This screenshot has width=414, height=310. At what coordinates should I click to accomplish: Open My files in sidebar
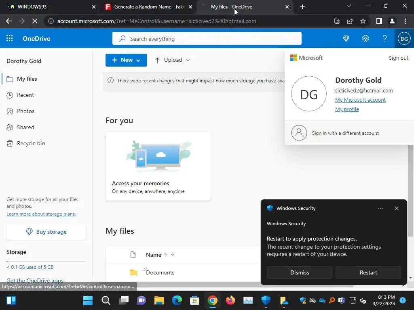pos(46,79)
